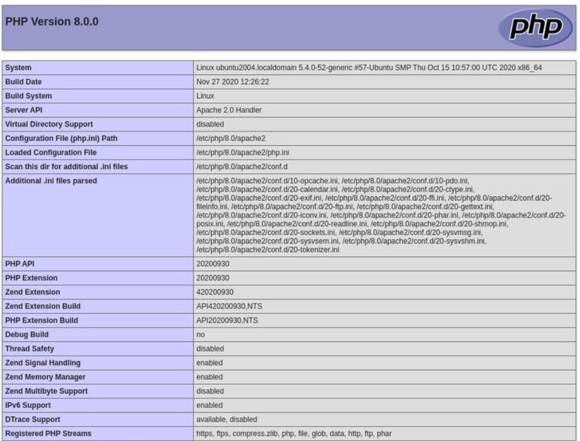Click the DTrace Support label
Viewport: 580px width, 441px height.
pos(33,419)
